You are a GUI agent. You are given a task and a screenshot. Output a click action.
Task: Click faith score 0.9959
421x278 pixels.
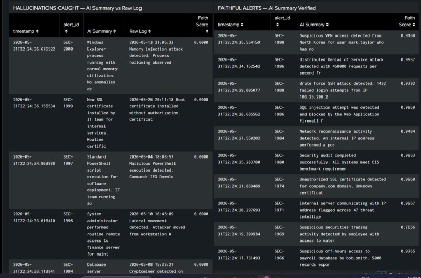[x=407, y=107]
